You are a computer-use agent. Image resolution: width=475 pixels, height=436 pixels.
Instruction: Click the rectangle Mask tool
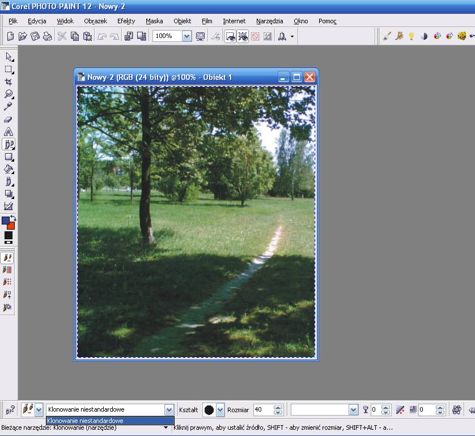9,69
